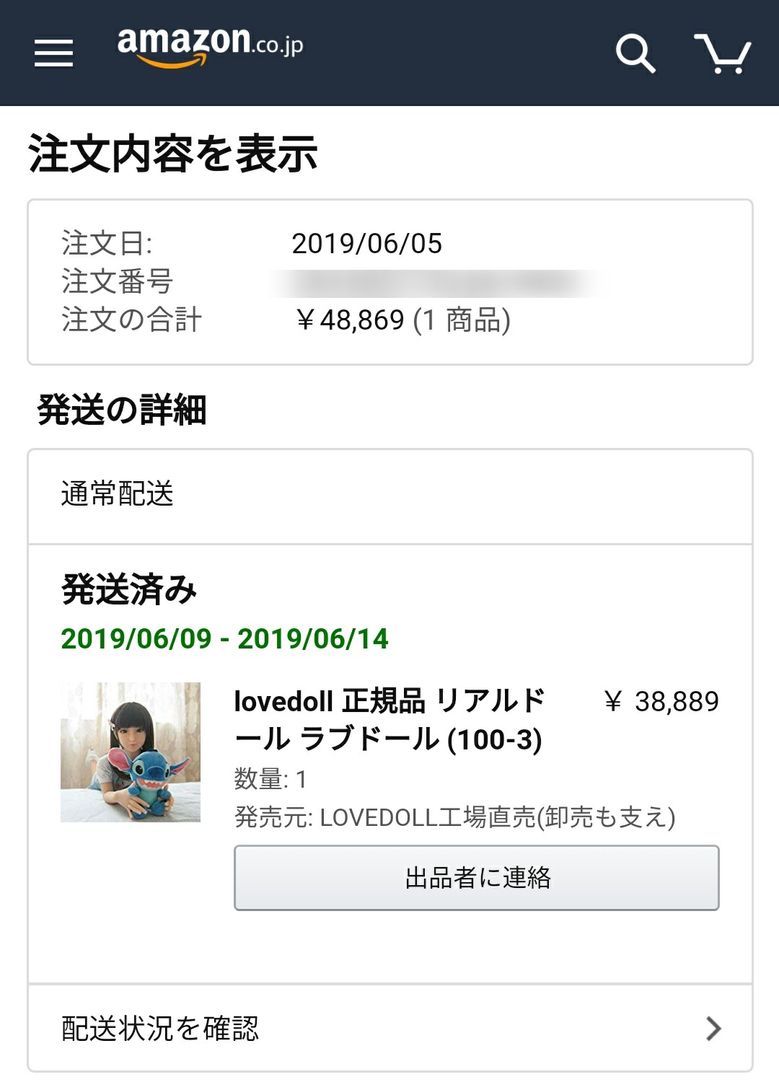Click the 発送済み shipment status heading
This screenshot has height=1082, width=779.
click(129, 589)
